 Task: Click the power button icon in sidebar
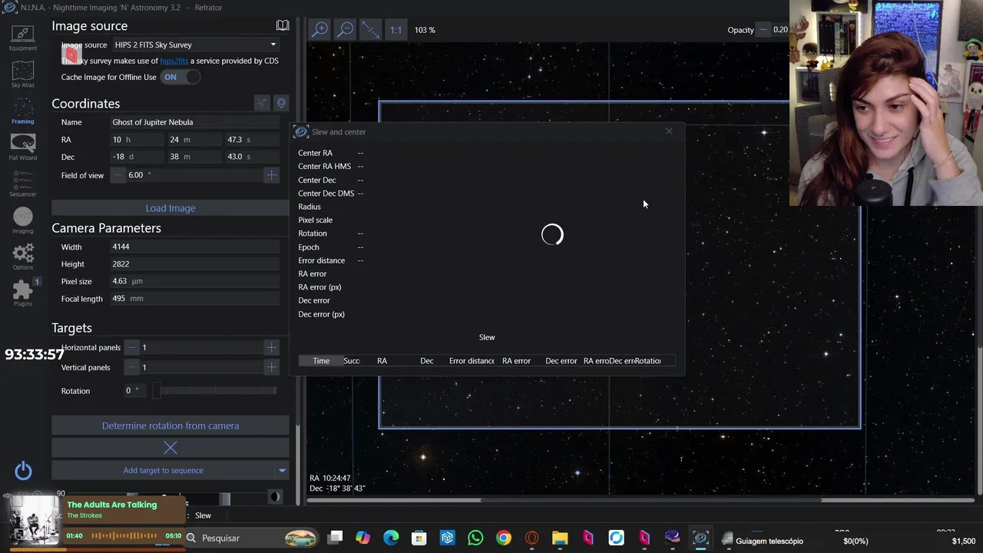(x=23, y=470)
